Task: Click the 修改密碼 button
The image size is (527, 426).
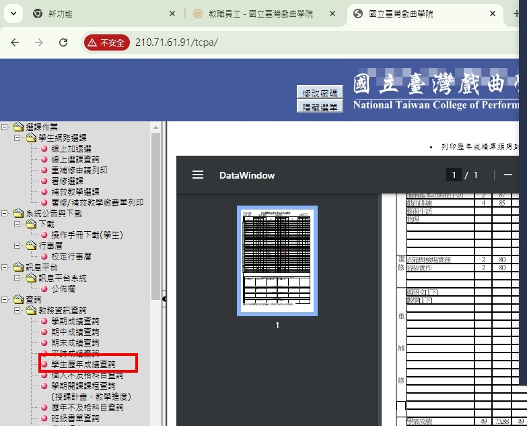Action: [x=320, y=93]
